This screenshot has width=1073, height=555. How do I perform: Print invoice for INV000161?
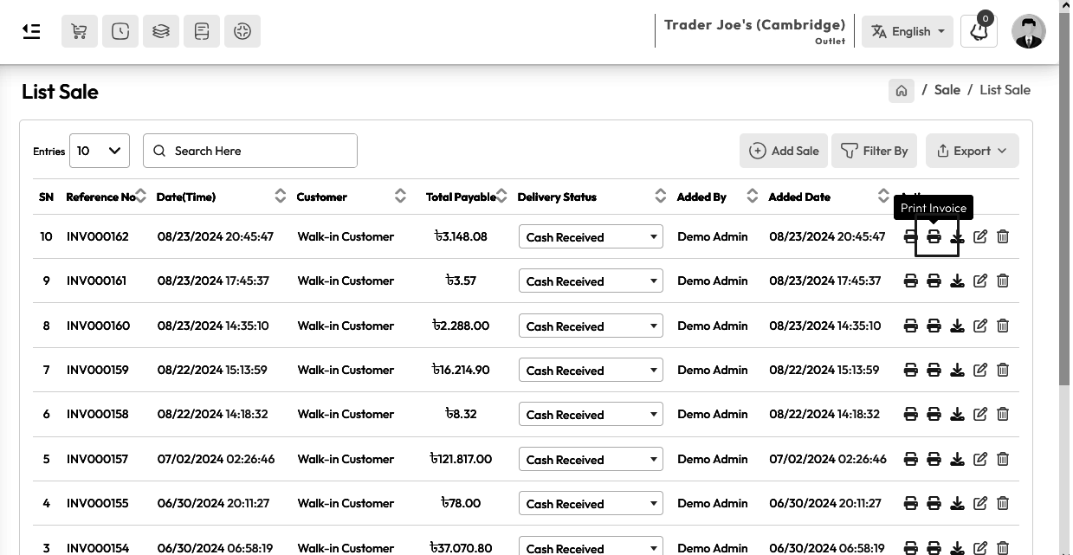(x=934, y=281)
